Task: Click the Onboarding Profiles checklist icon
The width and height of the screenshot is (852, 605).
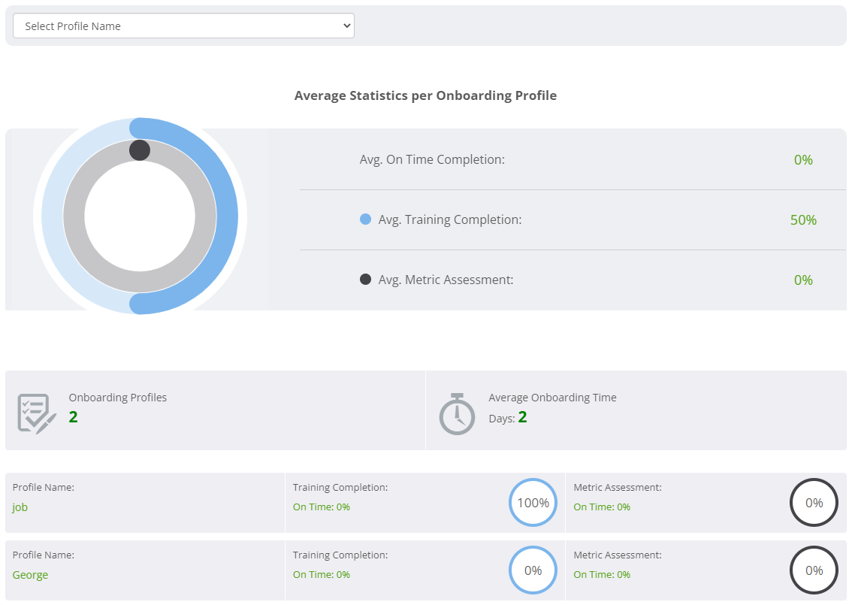Action: tap(37, 413)
